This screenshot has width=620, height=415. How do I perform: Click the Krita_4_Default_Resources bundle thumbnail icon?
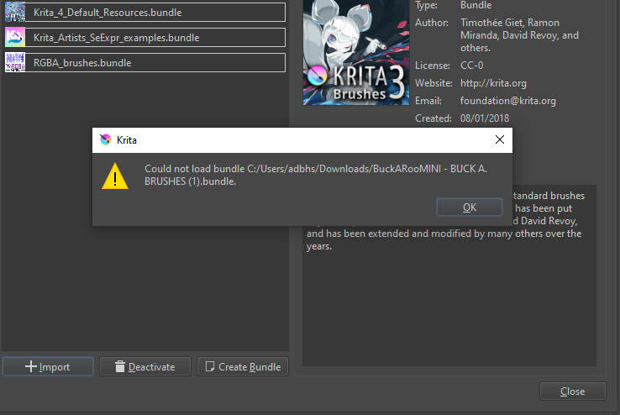[15, 12]
